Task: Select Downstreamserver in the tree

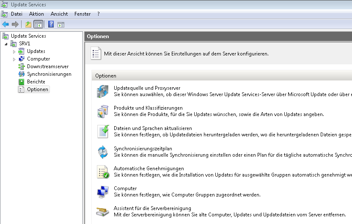Action: click(47, 66)
